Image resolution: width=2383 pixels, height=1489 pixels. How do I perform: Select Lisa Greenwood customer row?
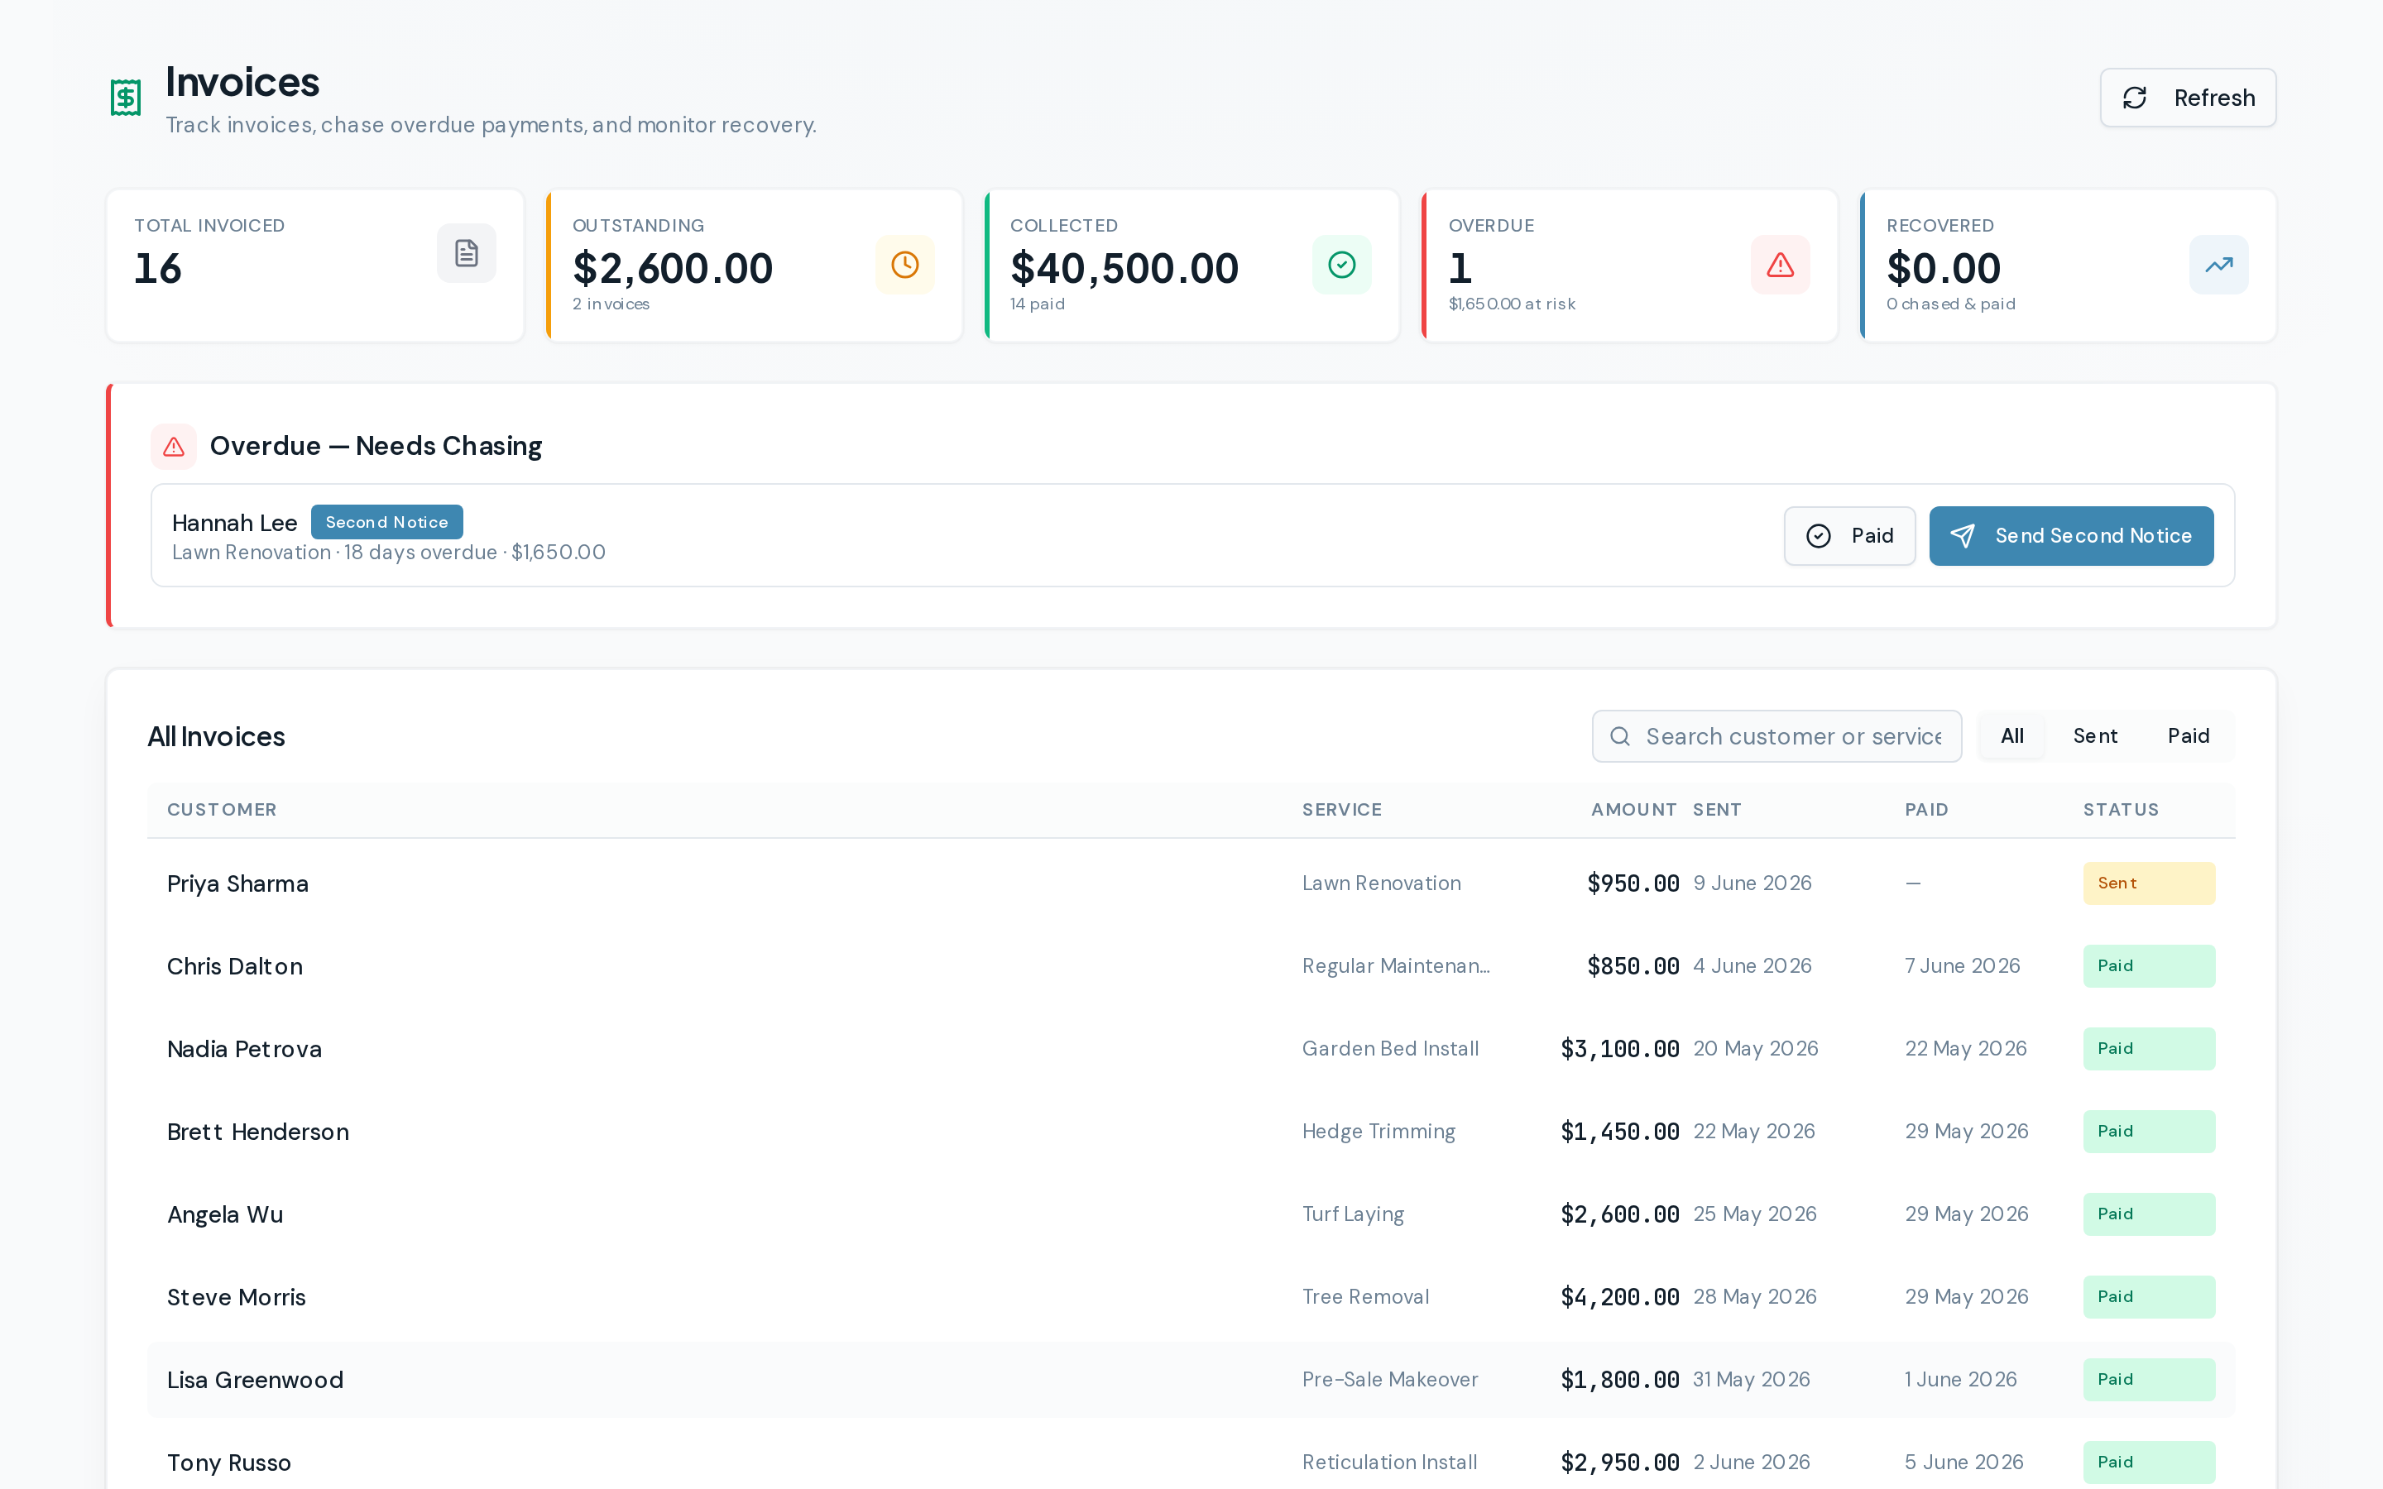(1191, 1380)
